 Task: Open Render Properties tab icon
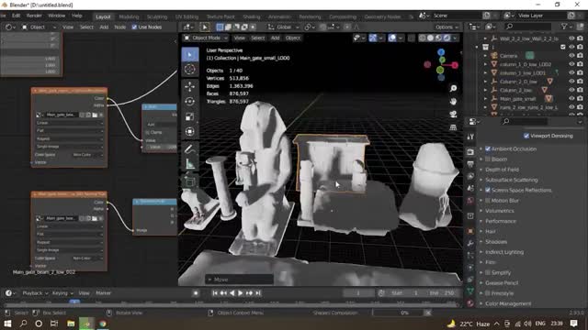470,152
